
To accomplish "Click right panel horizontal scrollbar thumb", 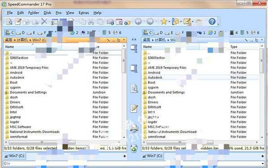I will [x=180, y=142].
